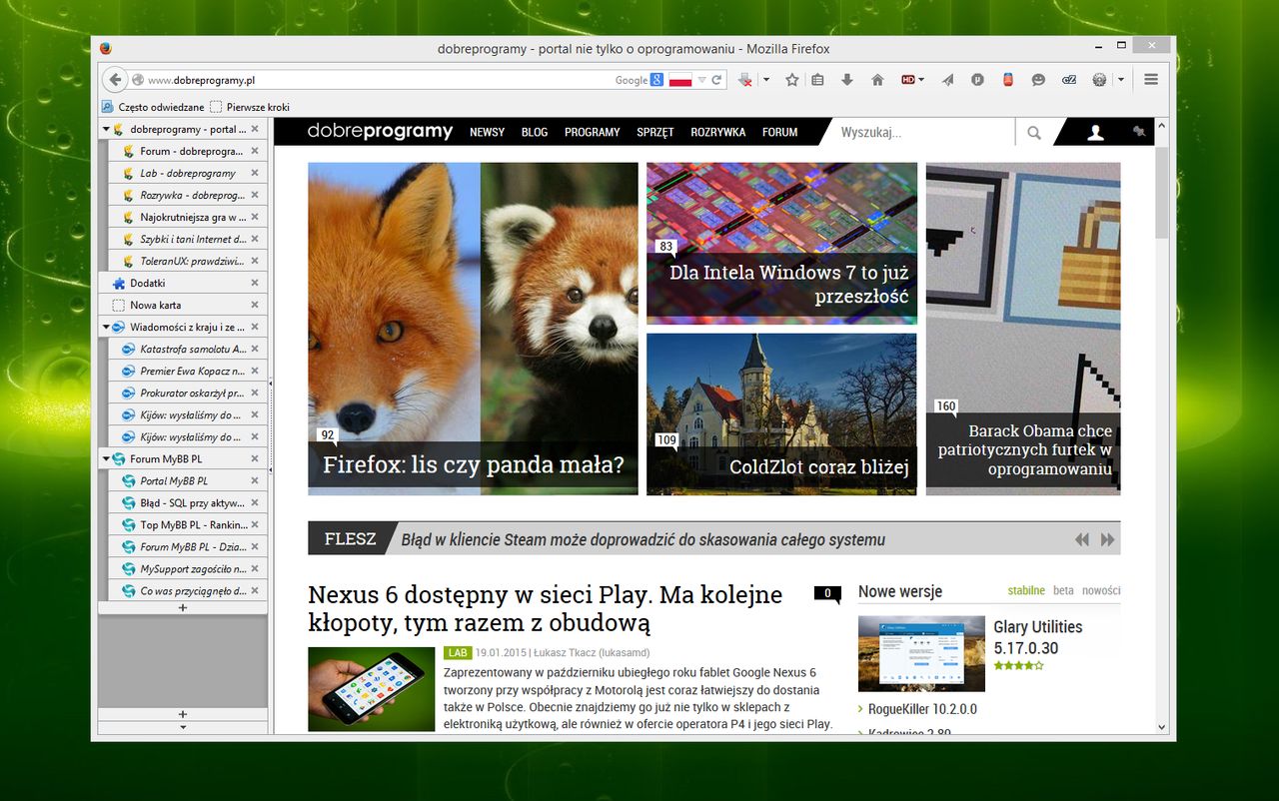Open the Firefox hamburger menu
This screenshot has height=801, width=1279.
(1151, 79)
